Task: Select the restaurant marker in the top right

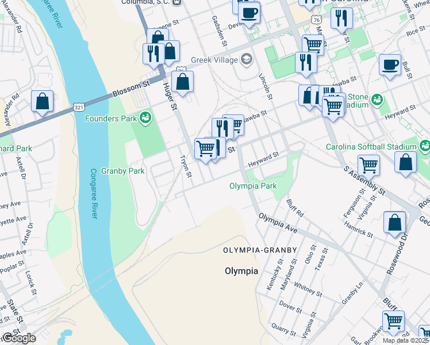Action: 341,20
